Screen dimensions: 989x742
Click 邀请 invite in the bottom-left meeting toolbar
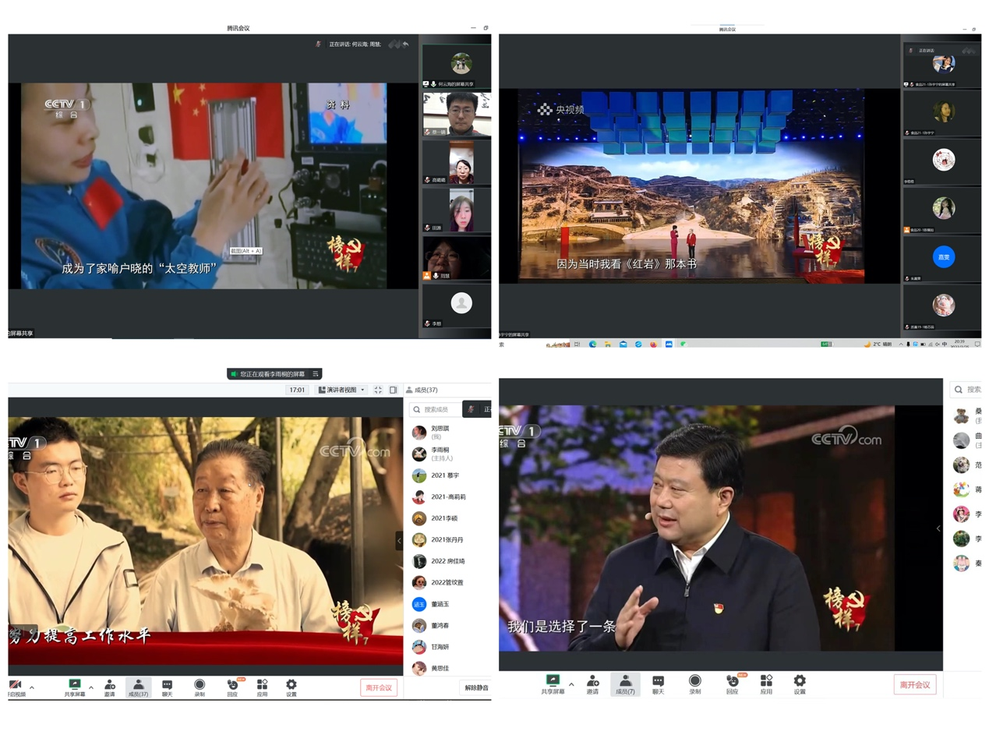(x=110, y=687)
